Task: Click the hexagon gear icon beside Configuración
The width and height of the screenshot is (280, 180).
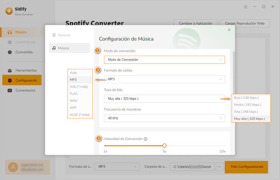Action: click(10, 81)
